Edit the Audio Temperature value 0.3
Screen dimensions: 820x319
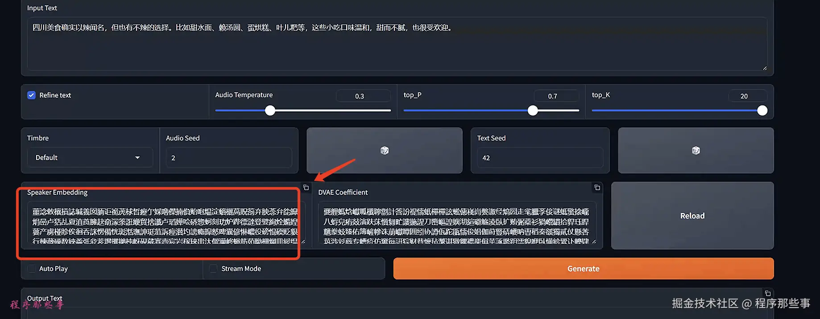tap(363, 96)
